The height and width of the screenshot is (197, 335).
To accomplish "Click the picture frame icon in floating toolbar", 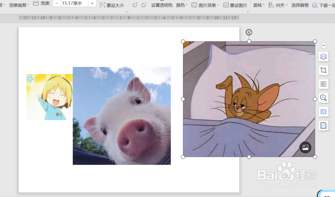I will click(324, 111).
